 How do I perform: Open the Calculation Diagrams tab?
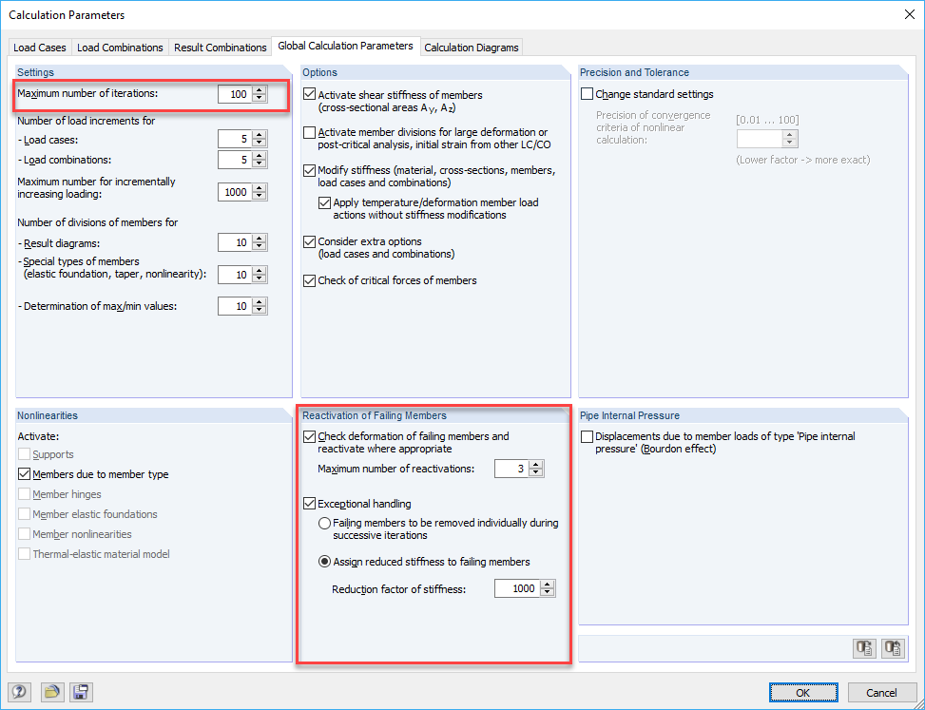(x=472, y=47)
